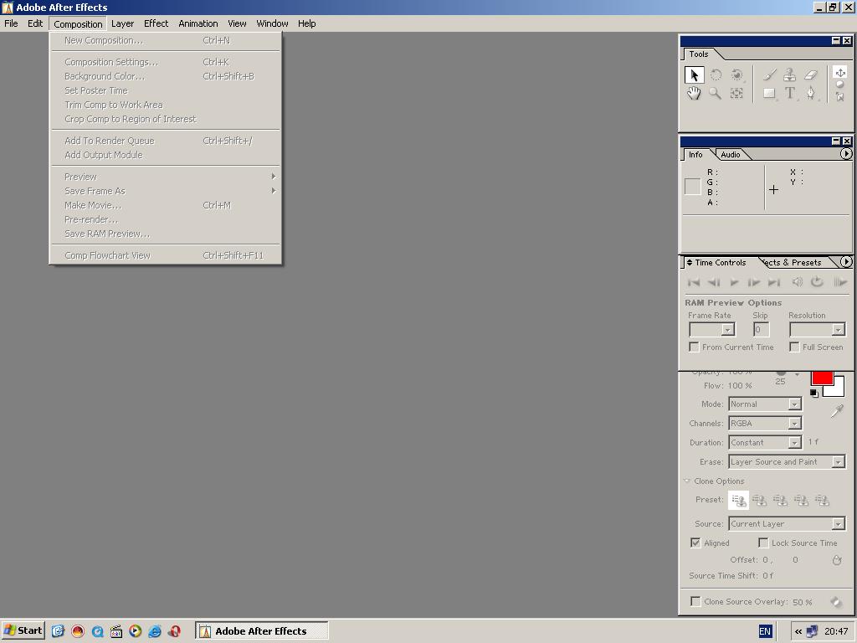Click the World Axis mode icon
This screenshot has height=643, width=857.
840,85
